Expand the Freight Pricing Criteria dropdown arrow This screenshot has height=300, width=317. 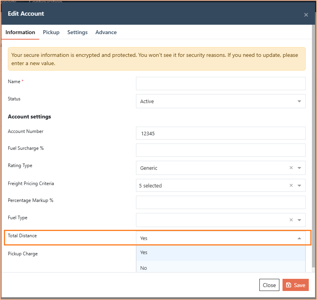(x=299, y=185)
